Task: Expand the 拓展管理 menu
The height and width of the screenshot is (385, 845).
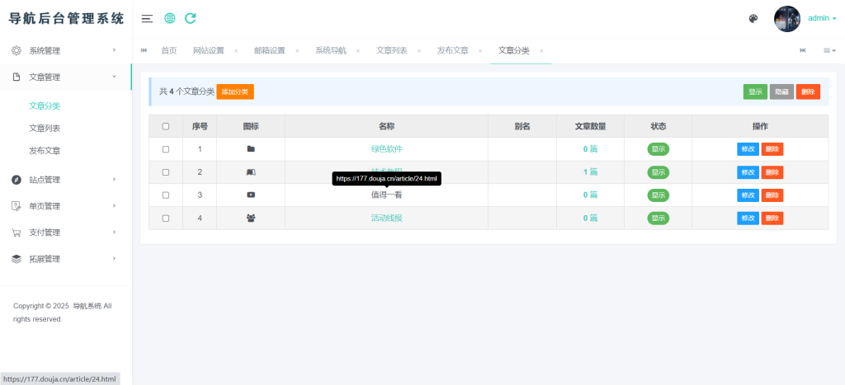Action: coord(66,259)
